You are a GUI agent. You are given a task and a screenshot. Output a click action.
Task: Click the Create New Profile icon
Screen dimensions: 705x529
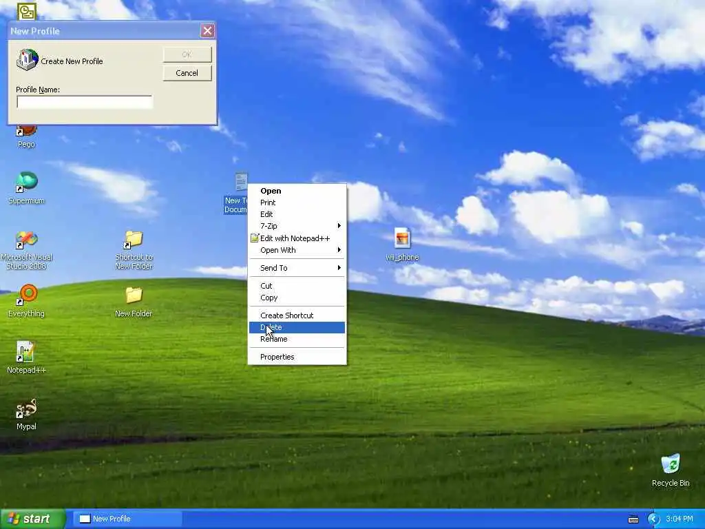point(27,60)
